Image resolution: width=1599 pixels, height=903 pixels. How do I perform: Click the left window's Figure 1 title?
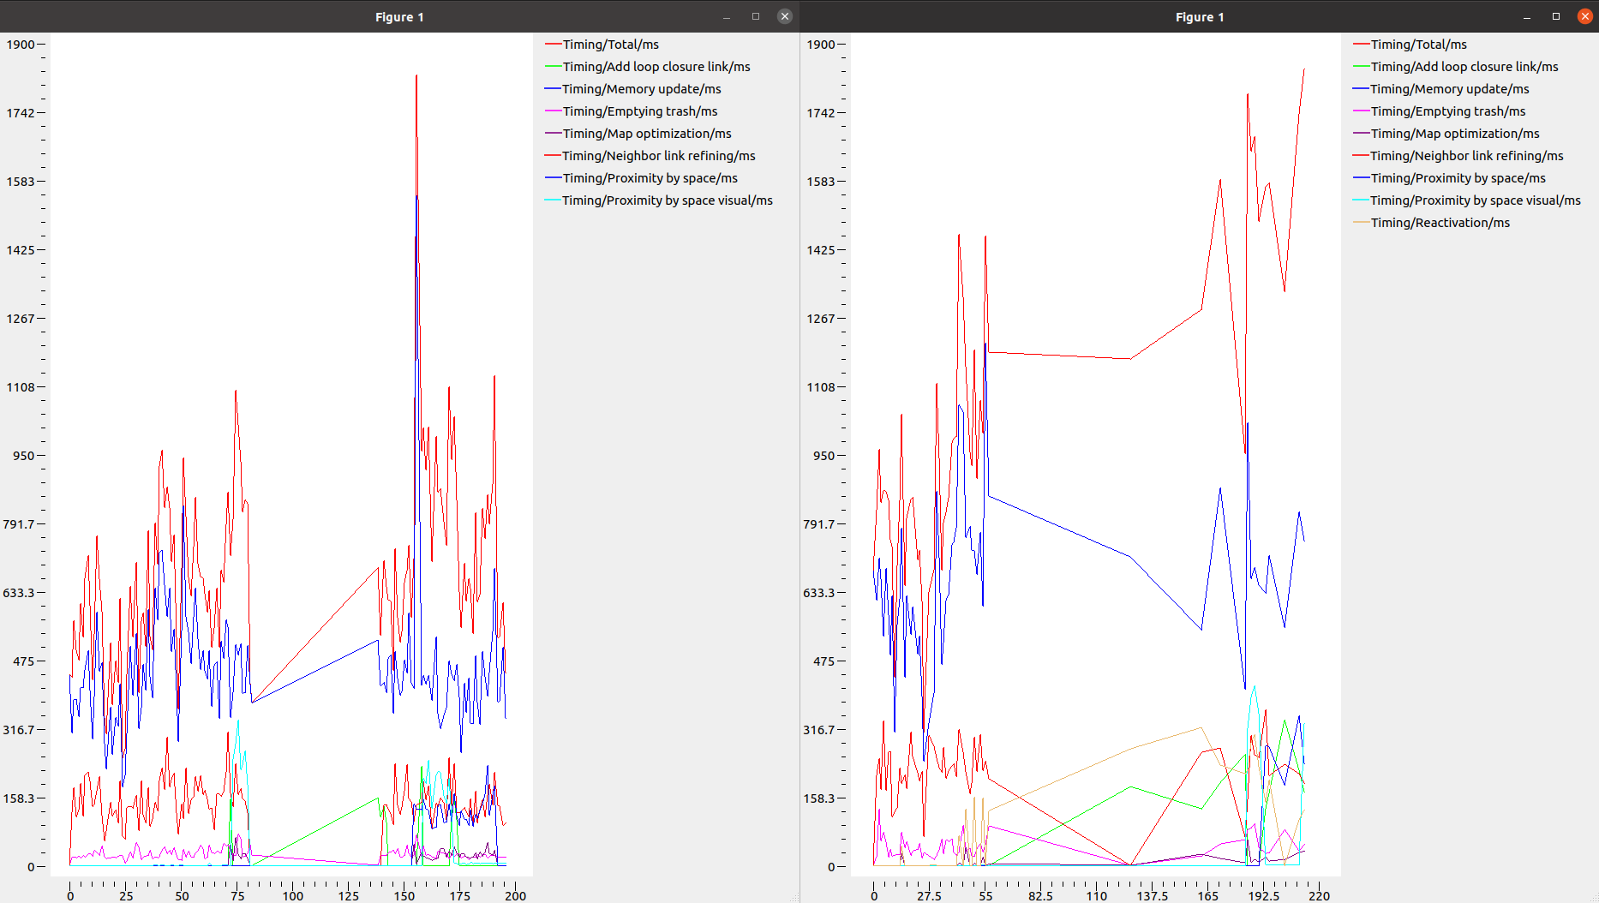click(x=399, y=17)
